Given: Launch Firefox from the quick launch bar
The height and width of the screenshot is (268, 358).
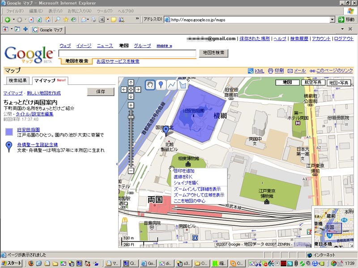Looking at the screenshot, I should tap(31, 264).
